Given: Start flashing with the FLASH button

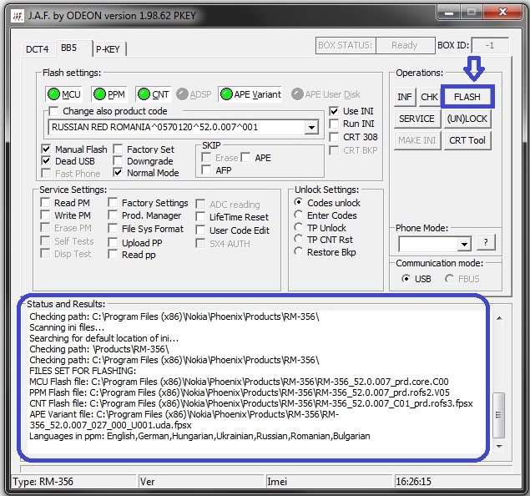Looking at the screenshot, I should tap(467, 97).
